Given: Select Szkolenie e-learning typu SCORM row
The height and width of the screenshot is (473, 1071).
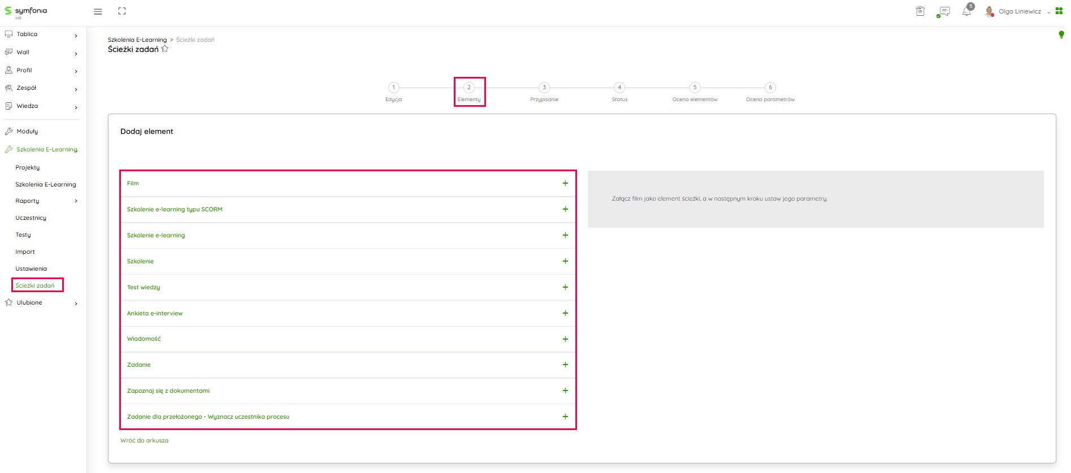Looking at the screenshot, I should click(175, 209).
